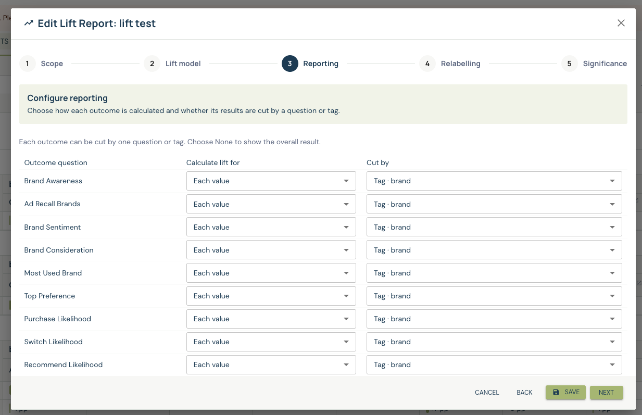This screenshot has width=642, height=415.
Task: Click the 'Switch Likelihood' outcome label
Action: [53, 342]
